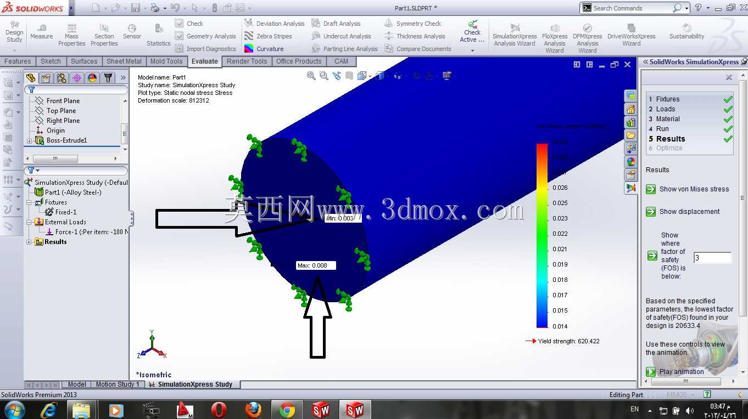This screenshot has width=748, height=419.
Task: Click Zoom to Fit icon in viewport
Action: pyautogui.click(x=311, y=76)
